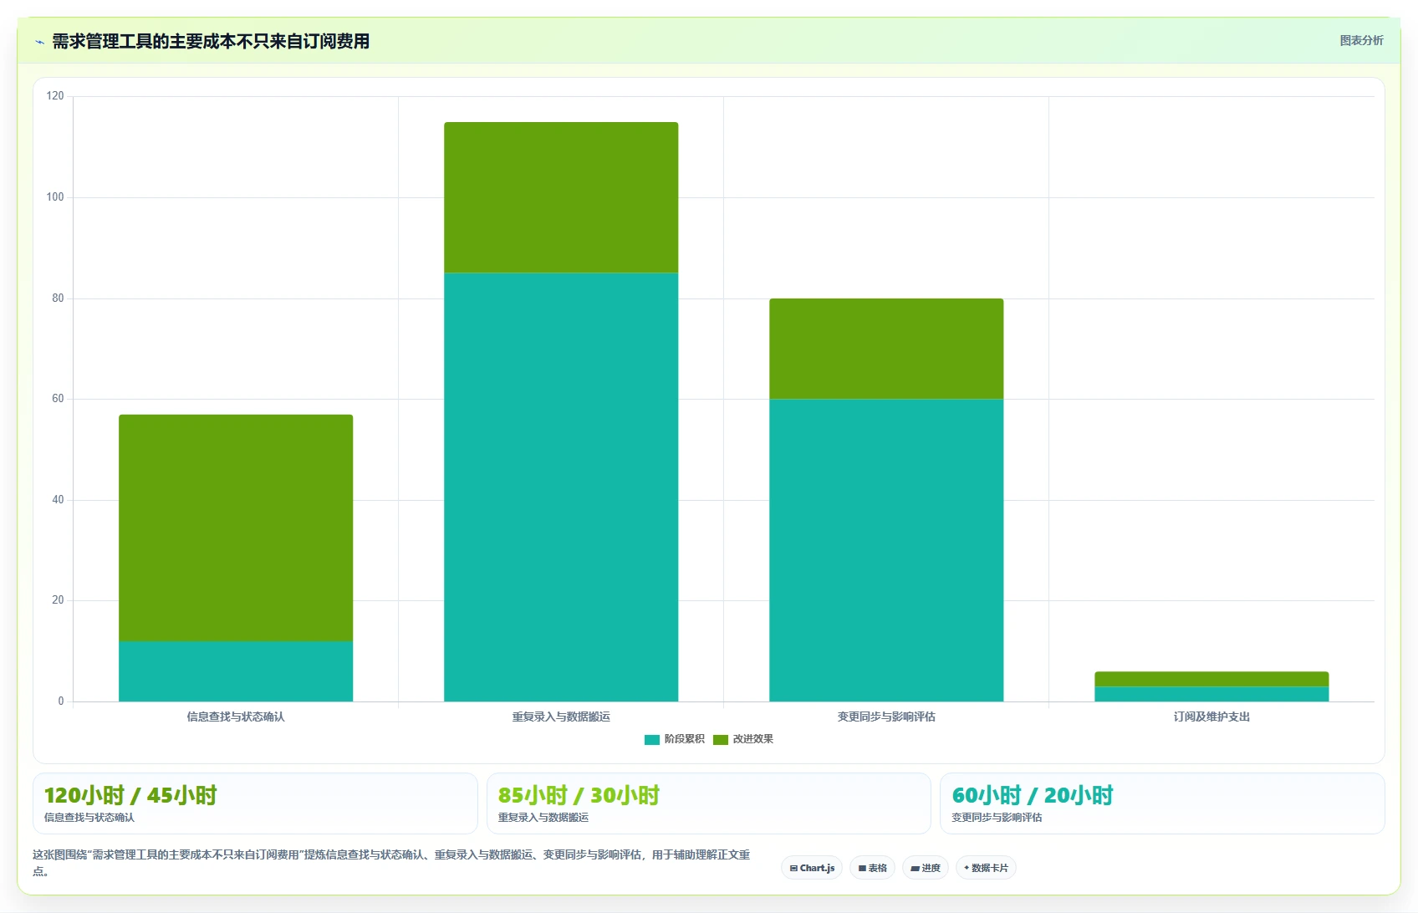
Task: Open the 85小时 / 30小时 data card
Action: [709, 803]
